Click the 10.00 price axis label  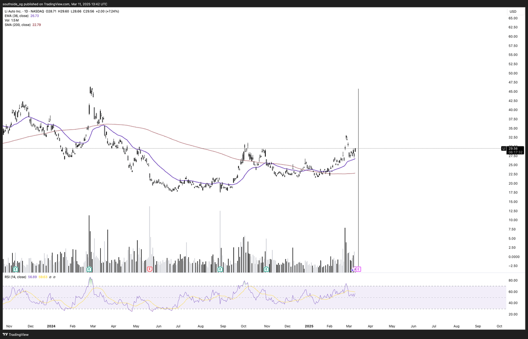pos(513,220)
